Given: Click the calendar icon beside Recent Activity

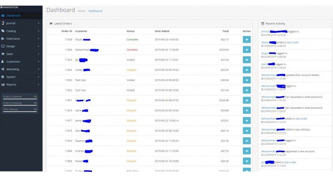Looking at the screenshot, I should pyautogui.click(x=263, y=23).
